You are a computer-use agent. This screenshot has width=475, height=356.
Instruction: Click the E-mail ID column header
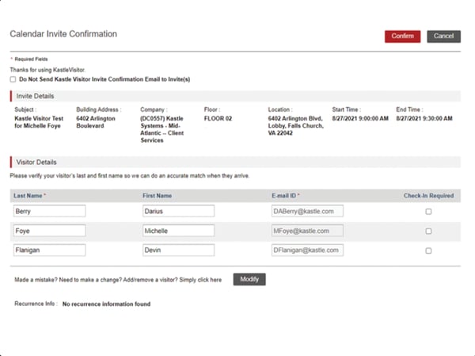click(288, 195)
